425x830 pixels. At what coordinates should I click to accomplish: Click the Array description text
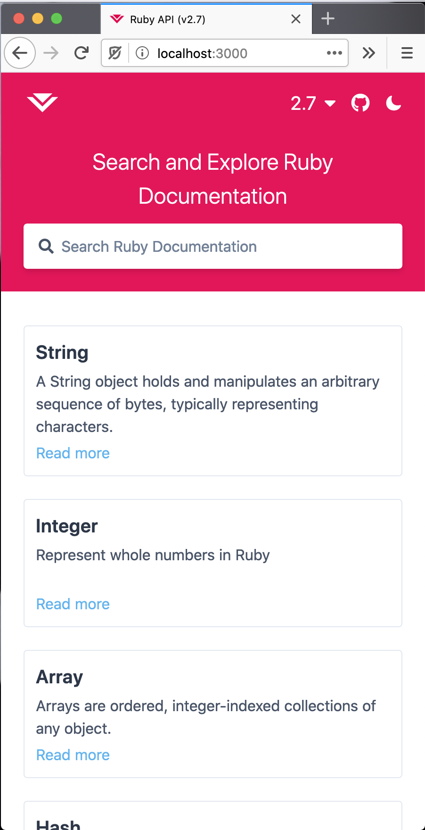(x=206, y=717)
